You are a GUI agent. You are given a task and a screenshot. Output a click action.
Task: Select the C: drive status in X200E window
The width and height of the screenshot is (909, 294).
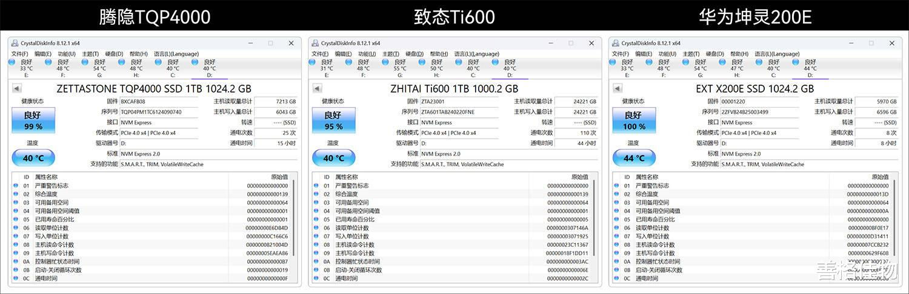click(x=773, y=68)
